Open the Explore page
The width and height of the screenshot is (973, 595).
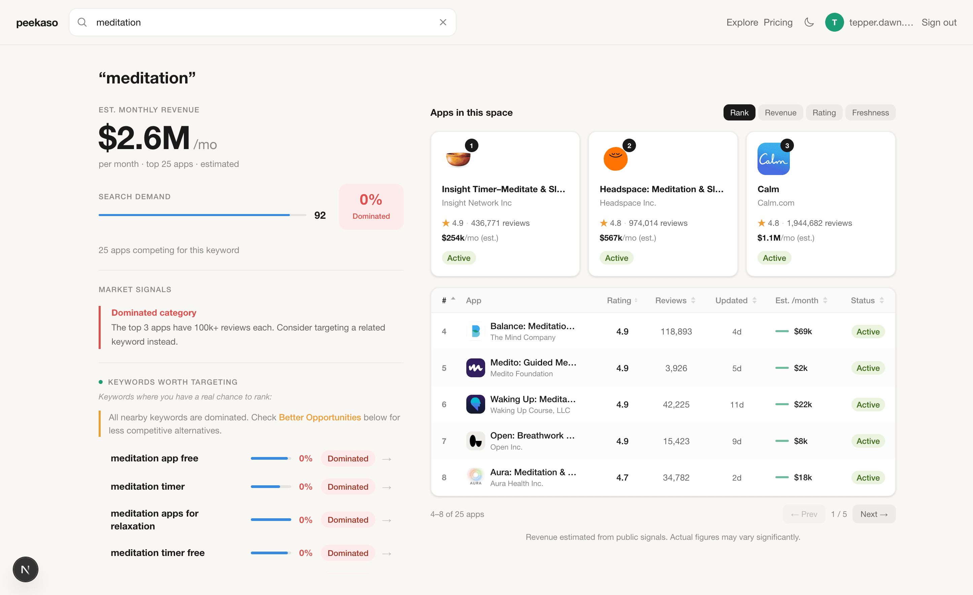pos(742,23)
